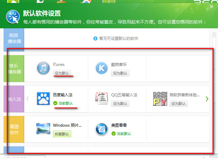
Task: Click the iTunes music note icon
Action: click(43, 68)
